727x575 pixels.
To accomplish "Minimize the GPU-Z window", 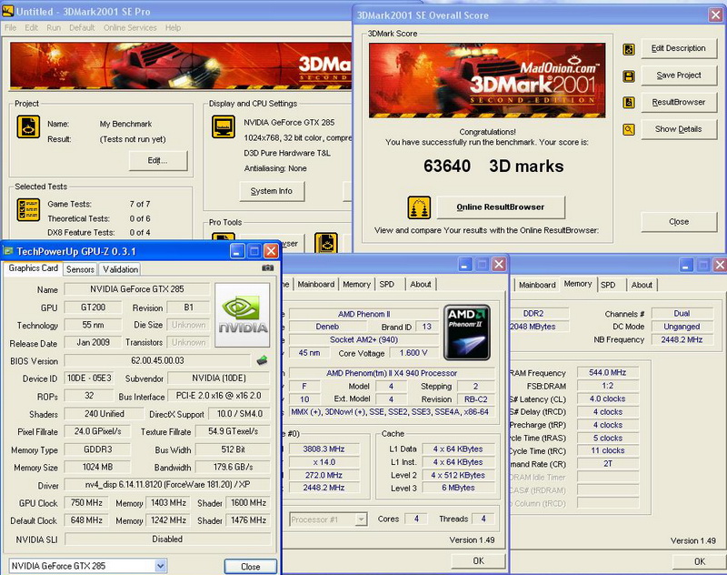I will click(x=237, y=251).
